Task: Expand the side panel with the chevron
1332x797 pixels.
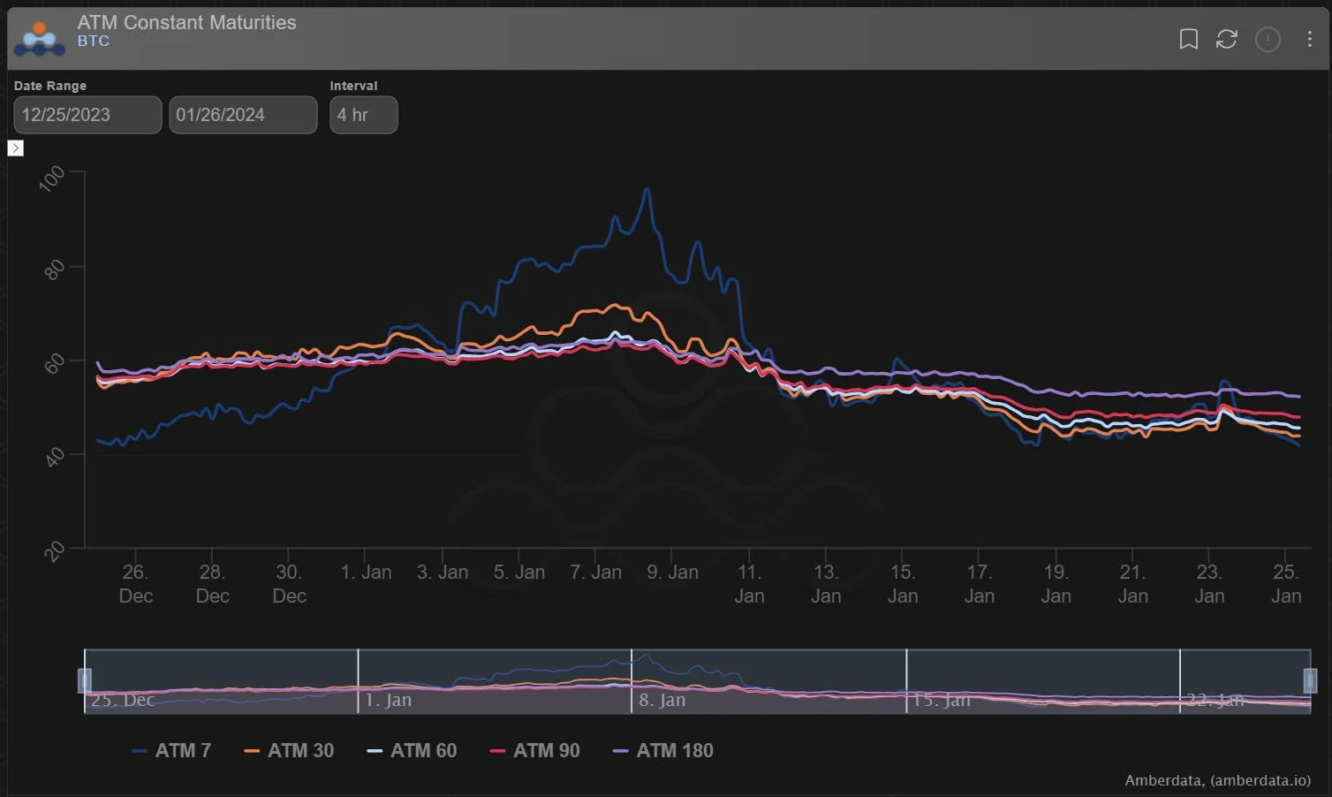Action: [x=15, y=148]
